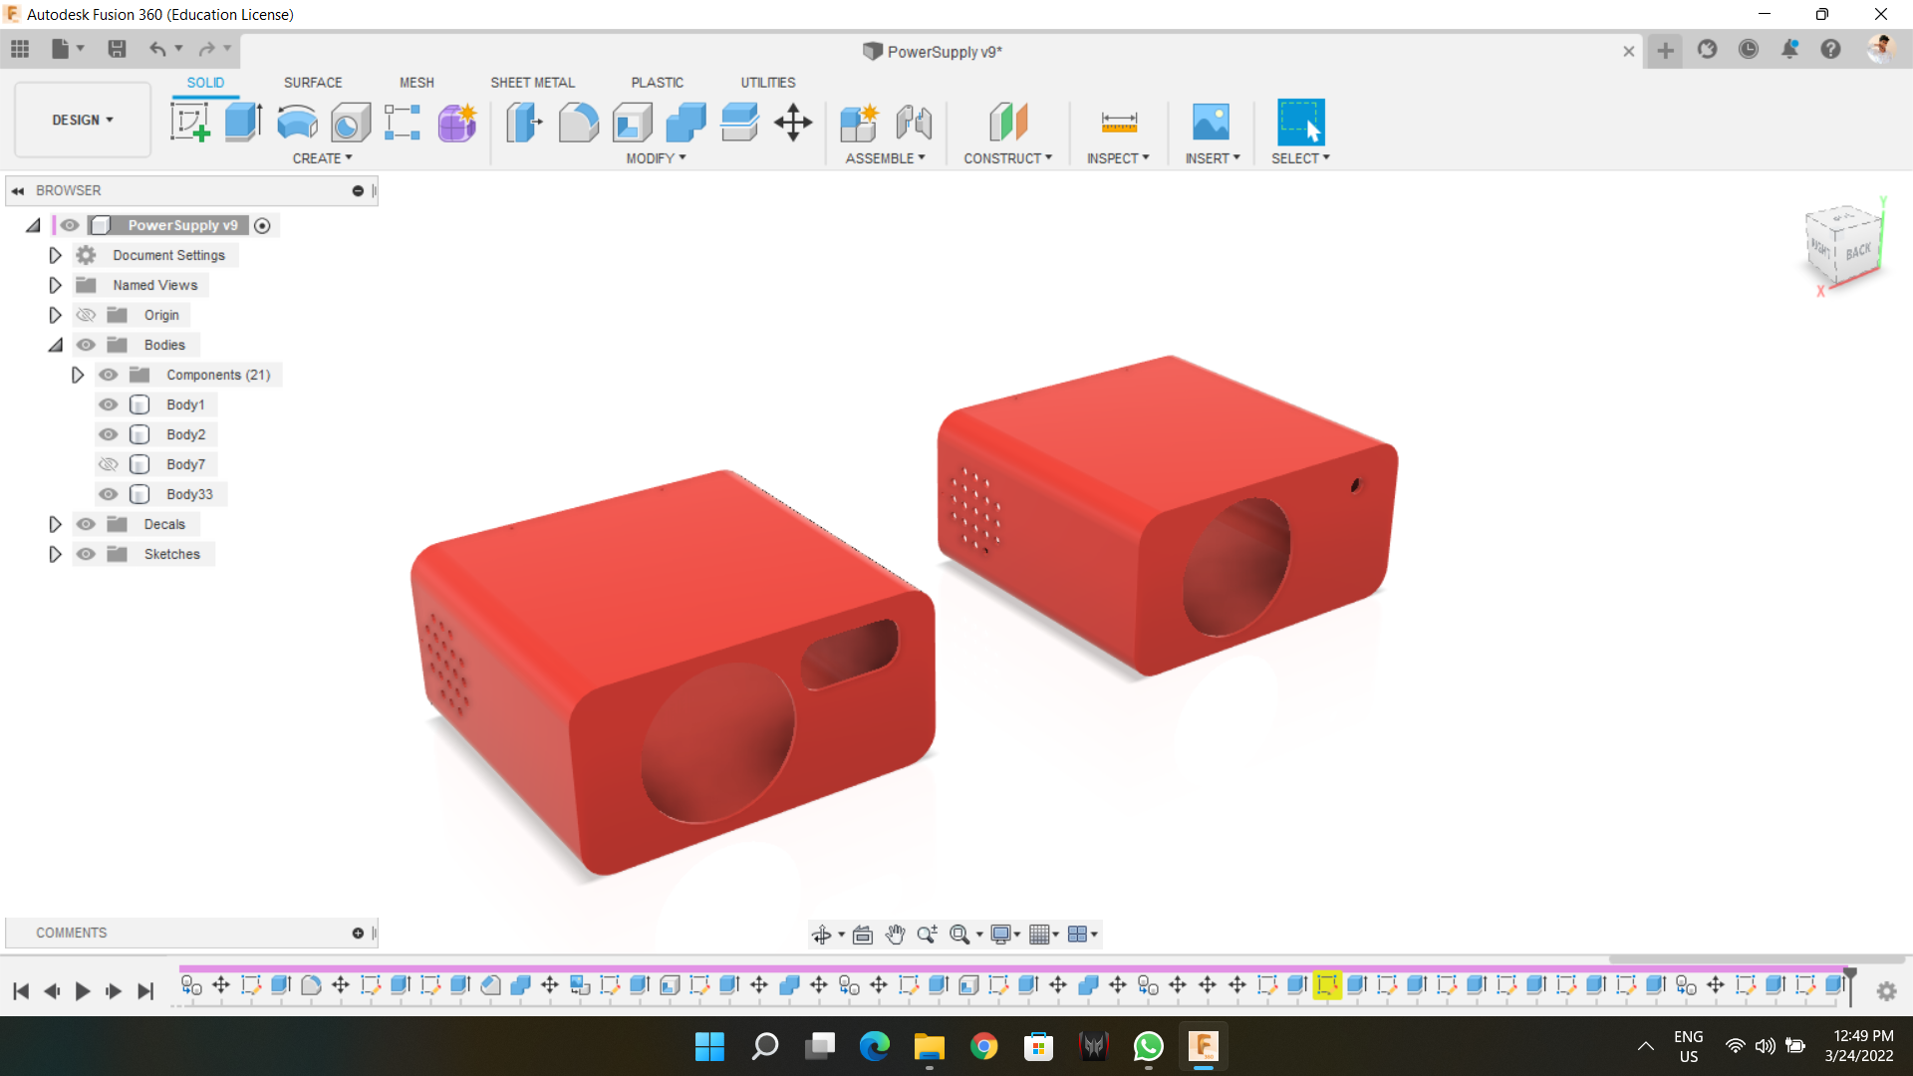Activate the Fillet tool in Modify
The image size is (1913, 1076).
coord(579,122)
